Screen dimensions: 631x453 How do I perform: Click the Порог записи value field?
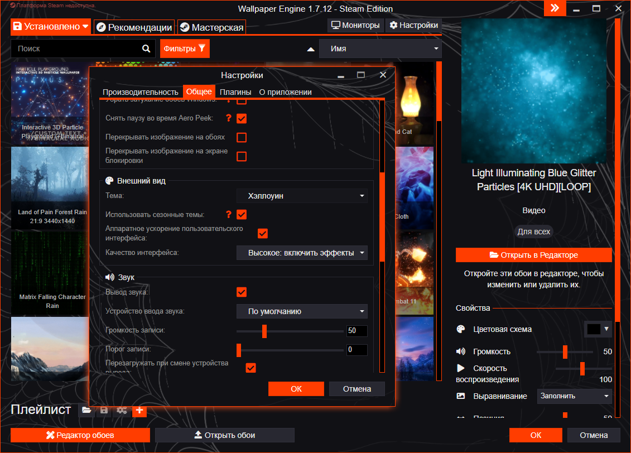(357, 350)
